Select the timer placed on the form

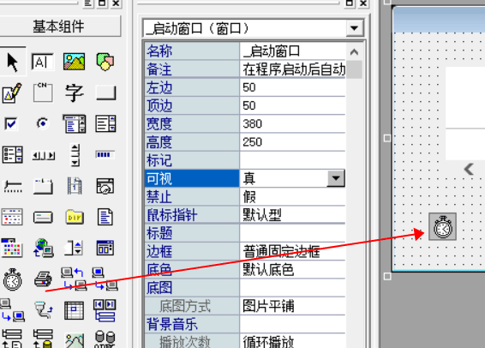[443, 227]
